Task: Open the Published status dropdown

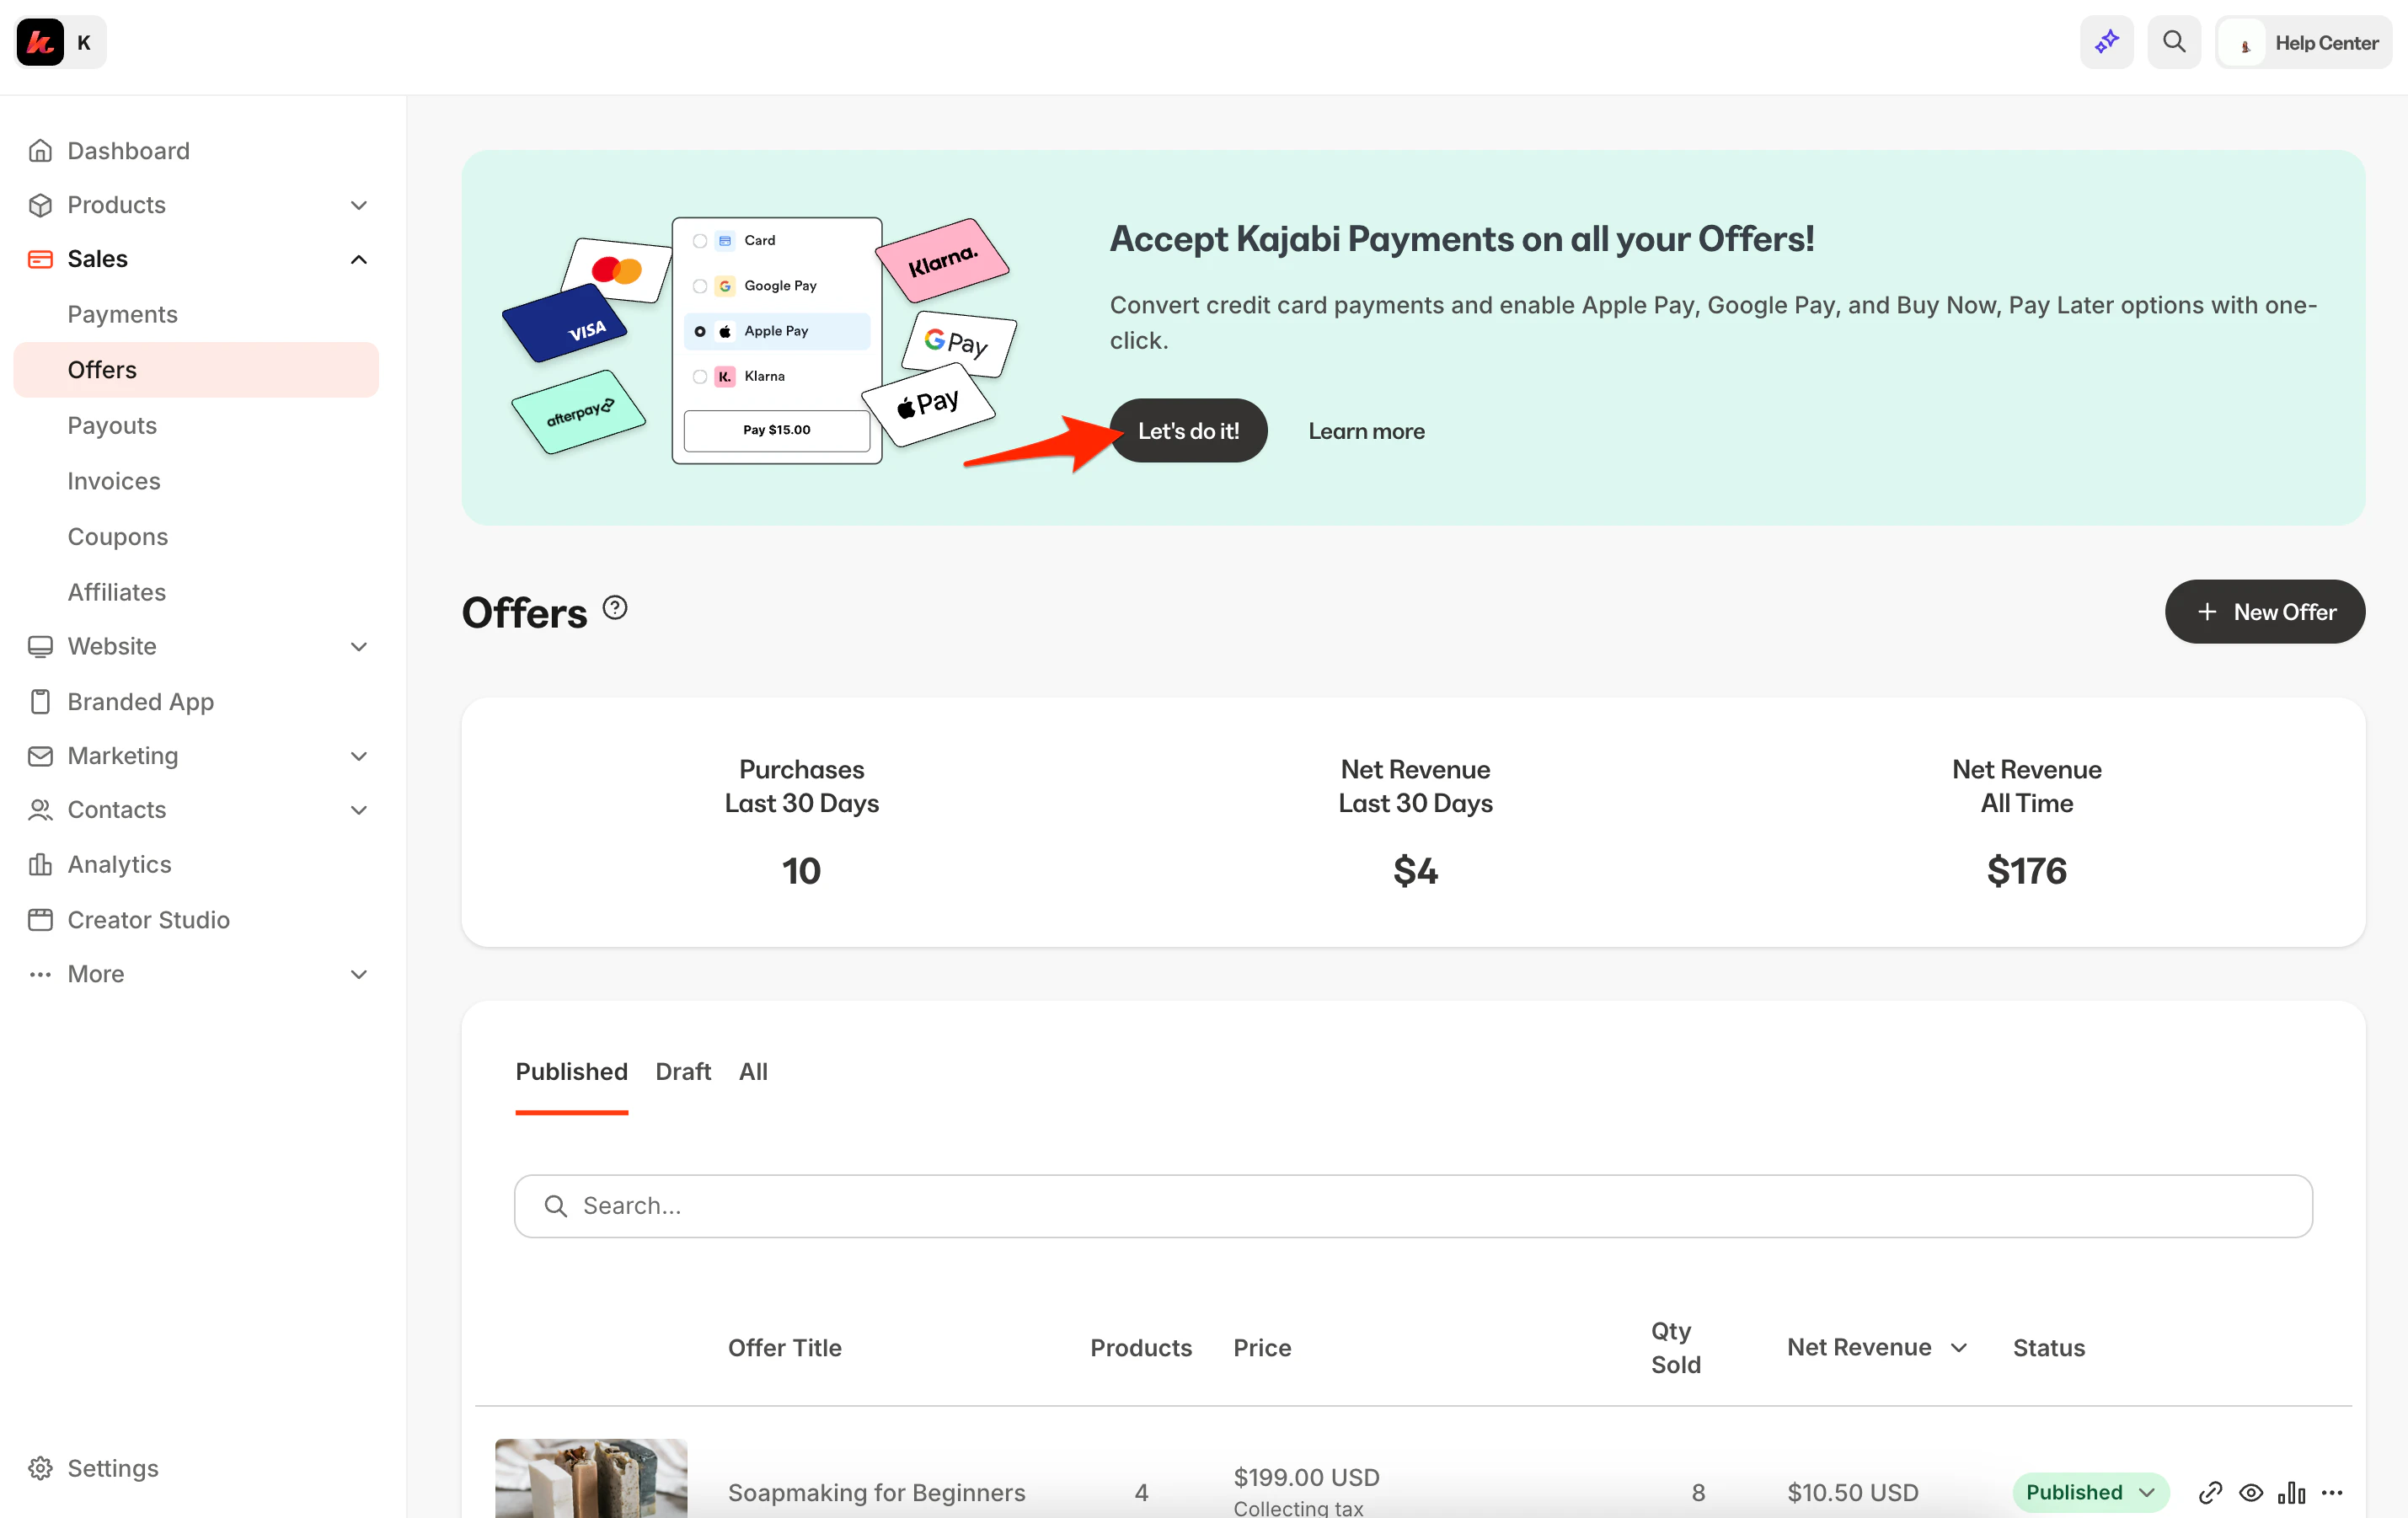Action: pyautogui.click(x=2090, y=1492)
